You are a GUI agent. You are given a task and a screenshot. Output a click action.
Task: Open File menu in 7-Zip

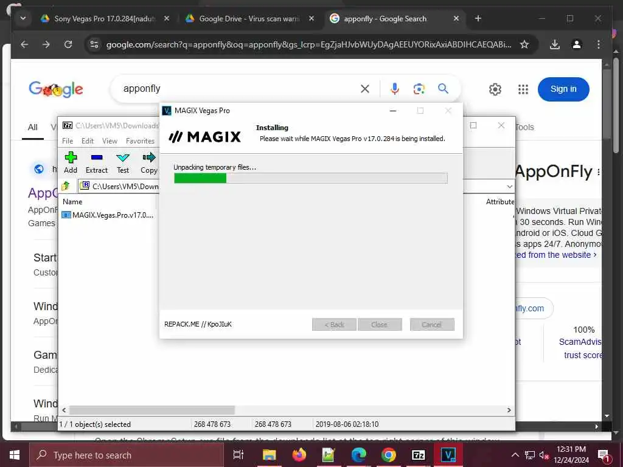coord(68,141)
